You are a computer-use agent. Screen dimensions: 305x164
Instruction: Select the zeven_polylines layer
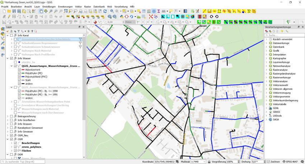point(32,147)
